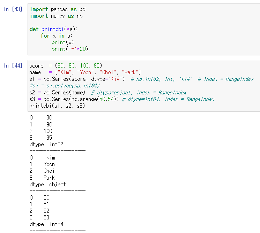The width and height of the screenshot is (260, 233).
Task: Click the In [44] cell prompt
Action: [14, 66]
